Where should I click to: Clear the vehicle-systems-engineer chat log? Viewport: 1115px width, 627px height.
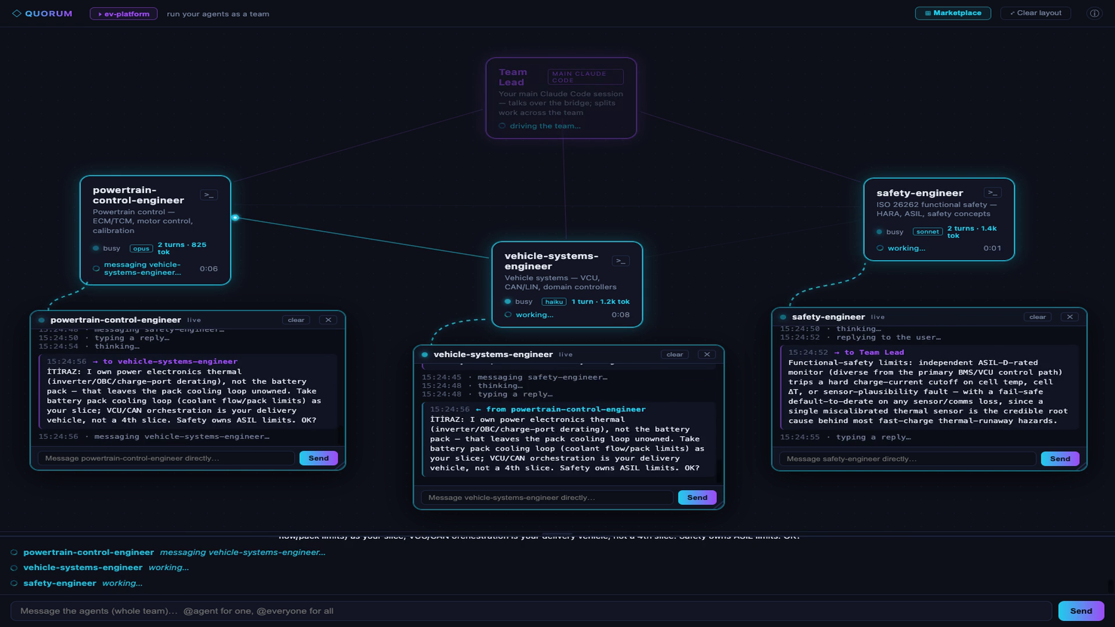pyautogui.click(x=675, y=354)
